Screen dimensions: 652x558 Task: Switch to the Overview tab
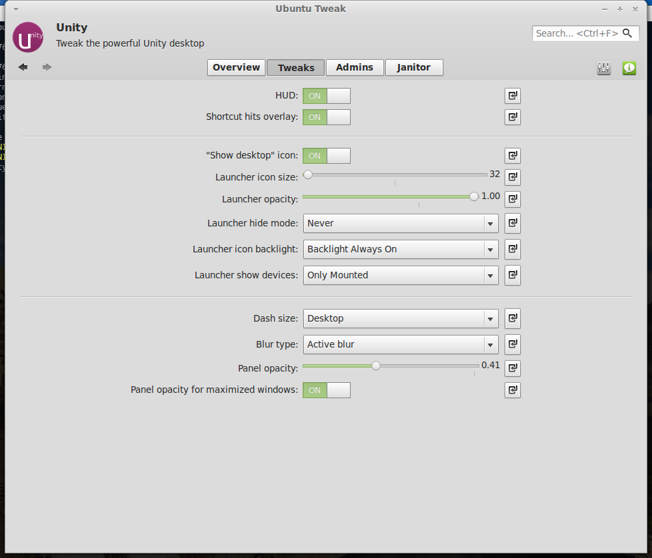pos(236,67)
